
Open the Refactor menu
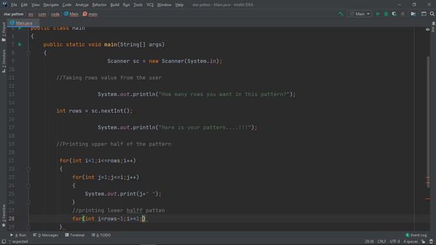pyautogui.click(x=99, y=5)
